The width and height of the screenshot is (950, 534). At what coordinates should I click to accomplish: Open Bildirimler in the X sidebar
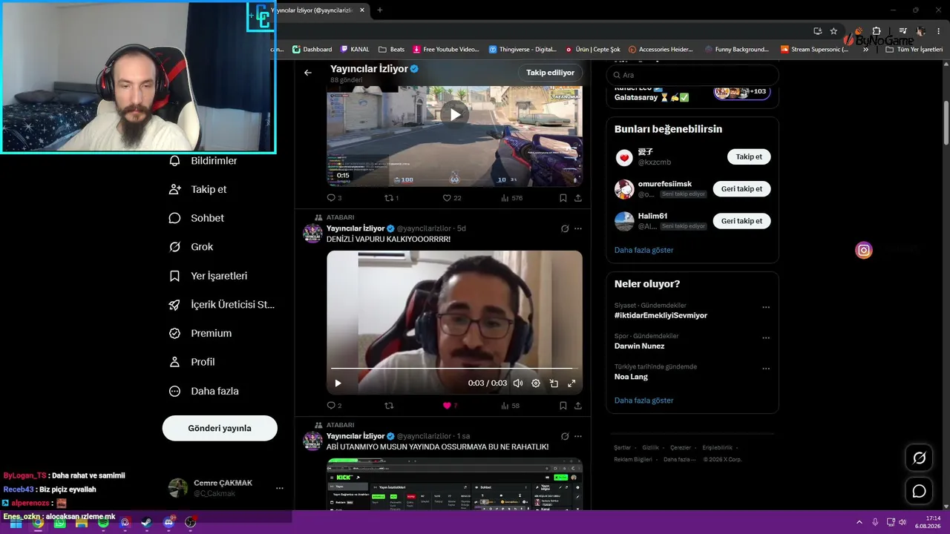coord(203,161)
